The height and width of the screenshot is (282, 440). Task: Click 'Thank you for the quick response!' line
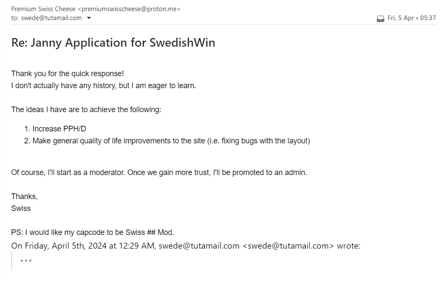coord(67,74)
